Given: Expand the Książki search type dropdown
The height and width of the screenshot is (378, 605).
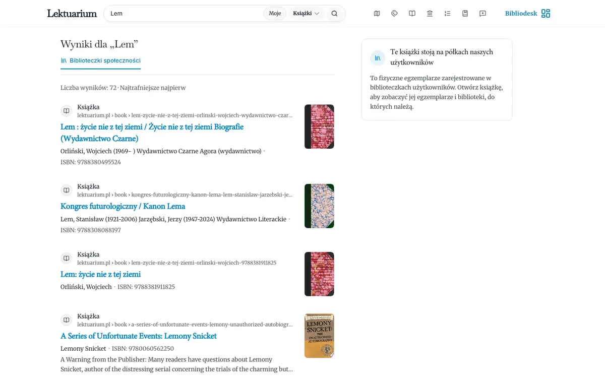Looking at the screenshot, I should pyautogui.click(x=306, y=14).
